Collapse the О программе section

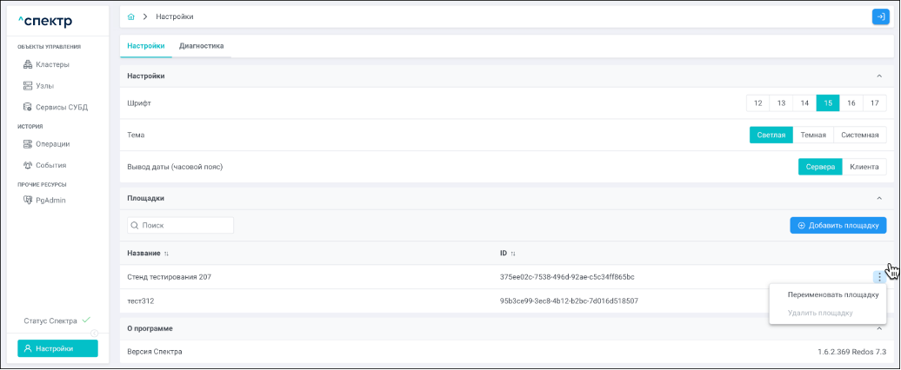click(x=879, y=328)
